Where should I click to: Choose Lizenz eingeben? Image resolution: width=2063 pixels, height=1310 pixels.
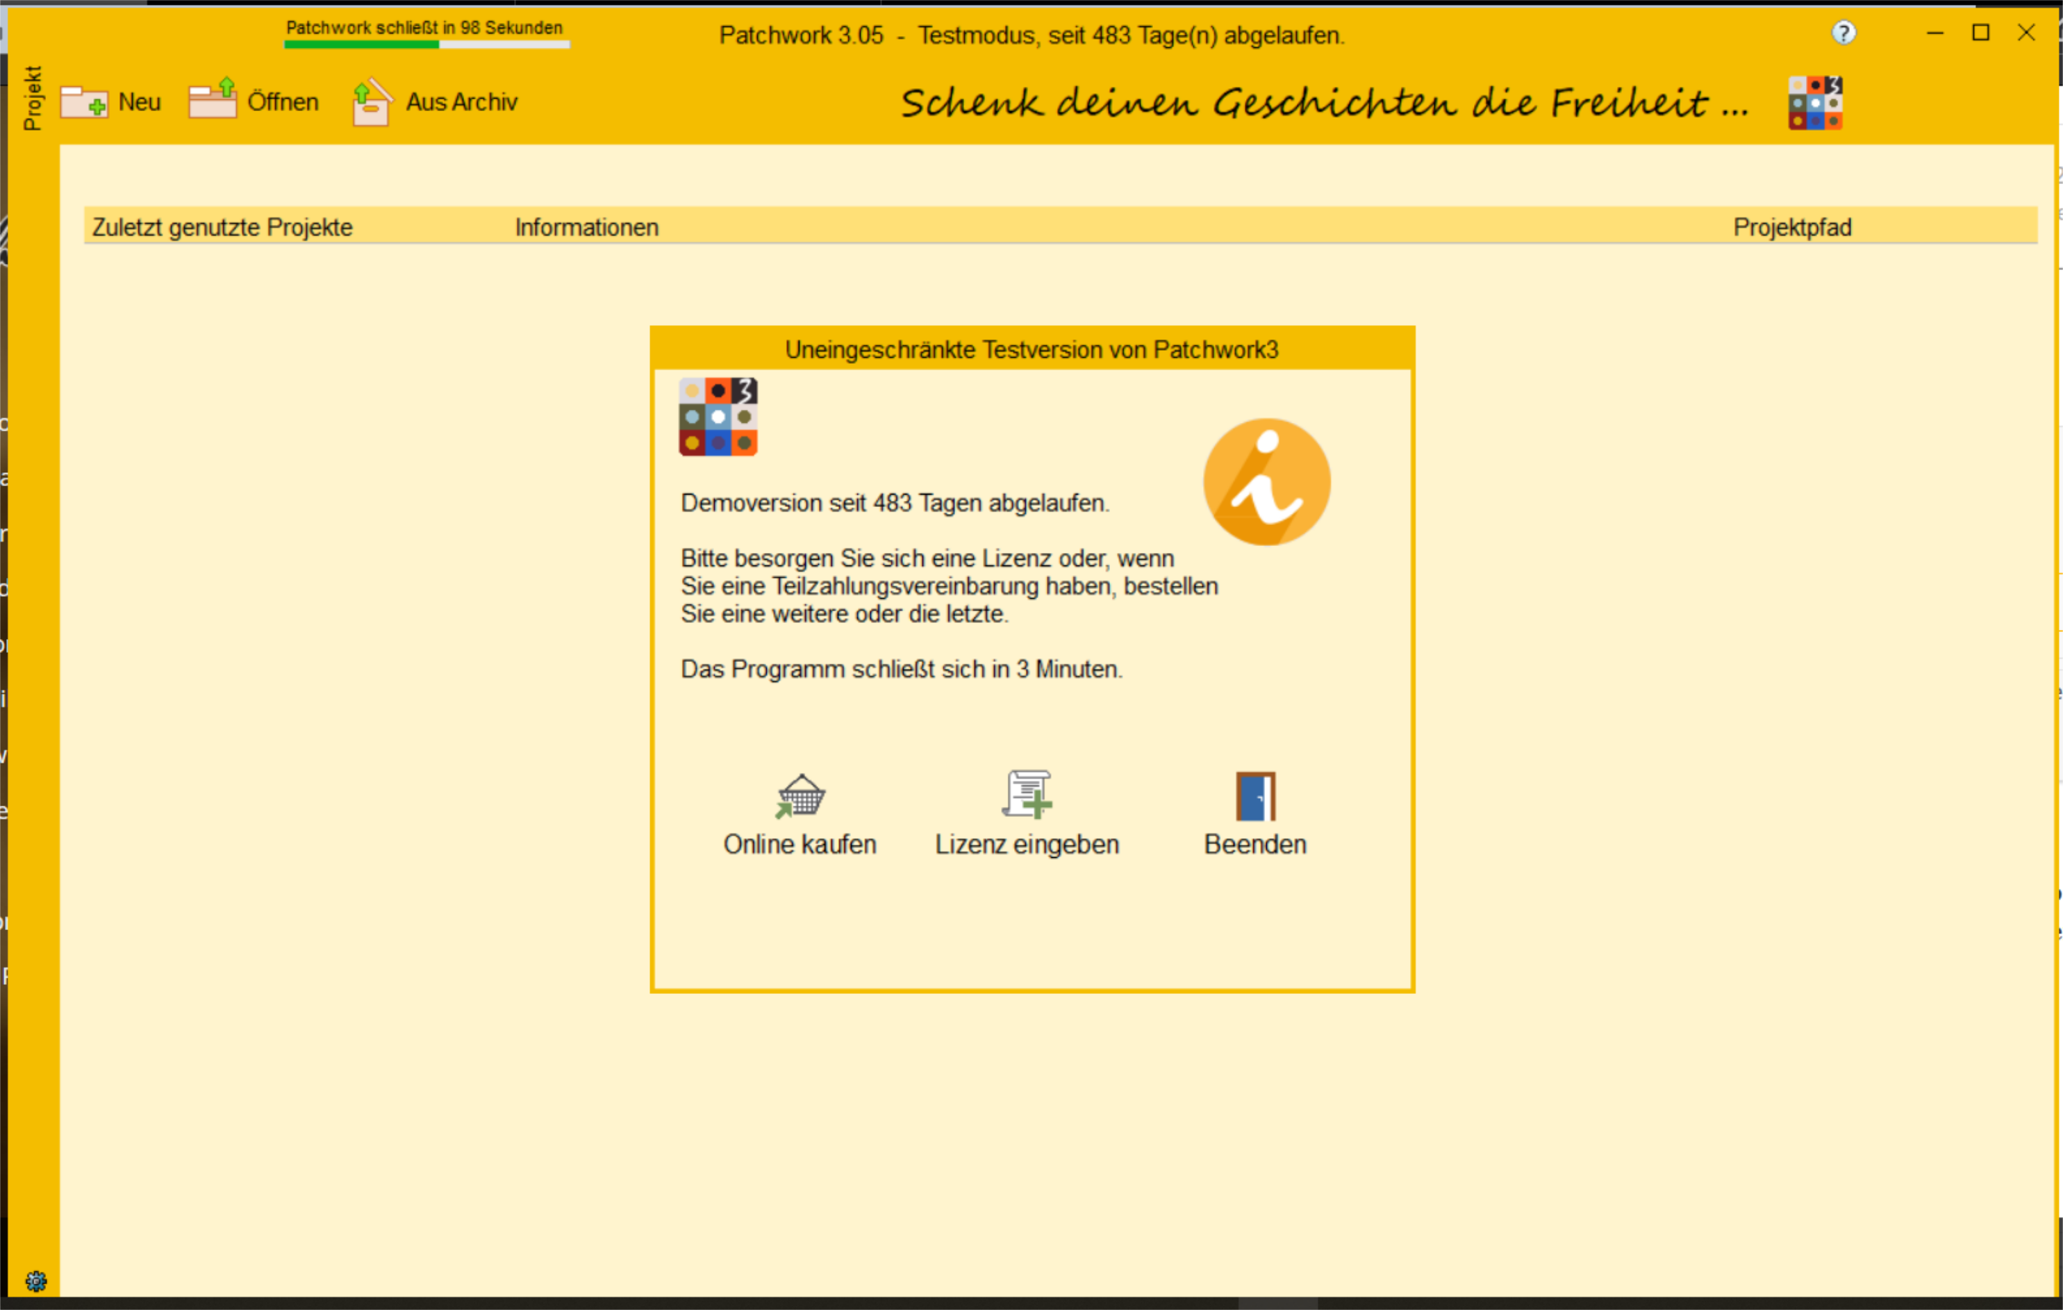1027,845
